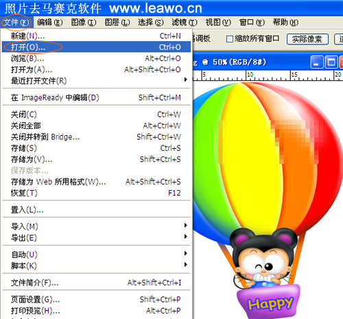Open the 图像(I) menu
The width and height of the screenshot is (343, 319).
tap(84, 23)
